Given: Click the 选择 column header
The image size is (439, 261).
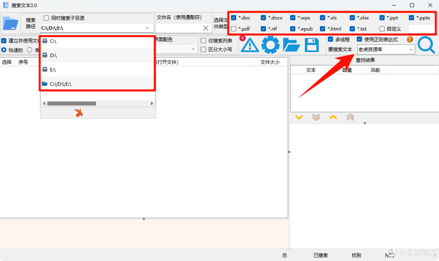Looking at the screenshot, I should point(7,62).
